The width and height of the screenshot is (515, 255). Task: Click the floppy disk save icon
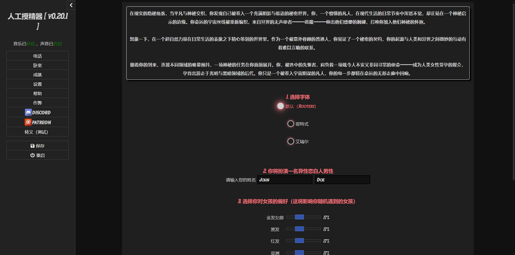coord(32,146)
